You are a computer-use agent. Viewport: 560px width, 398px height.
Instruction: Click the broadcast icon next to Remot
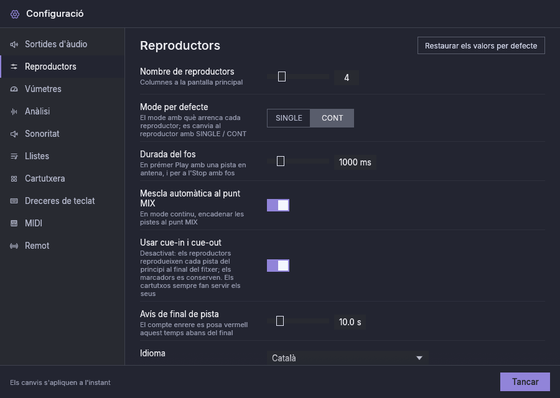14,246
